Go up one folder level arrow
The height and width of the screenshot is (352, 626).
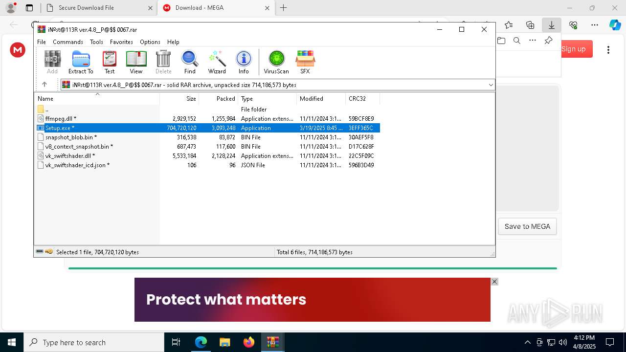click(45, 85)
